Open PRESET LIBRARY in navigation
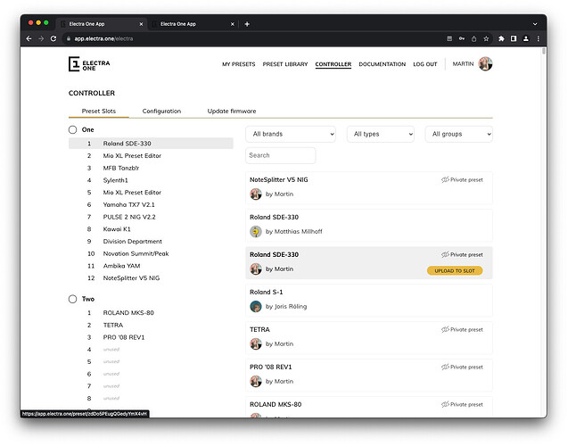This screenshot has height=446, width=568. tap(285, 64)
